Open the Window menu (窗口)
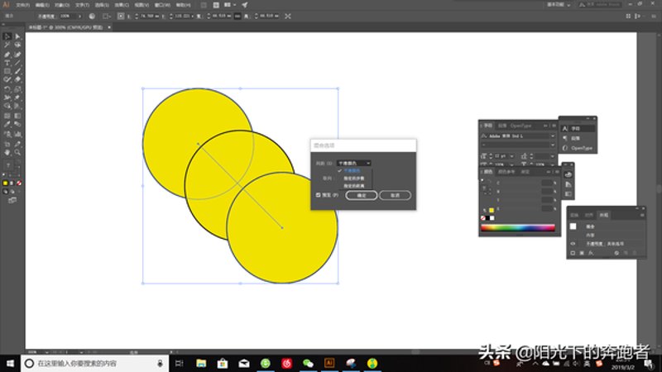662x372 pixels. point(162,5)
